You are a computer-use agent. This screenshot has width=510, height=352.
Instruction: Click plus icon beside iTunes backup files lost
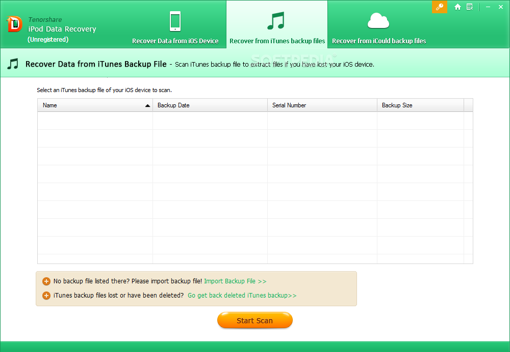pos(46,296)
